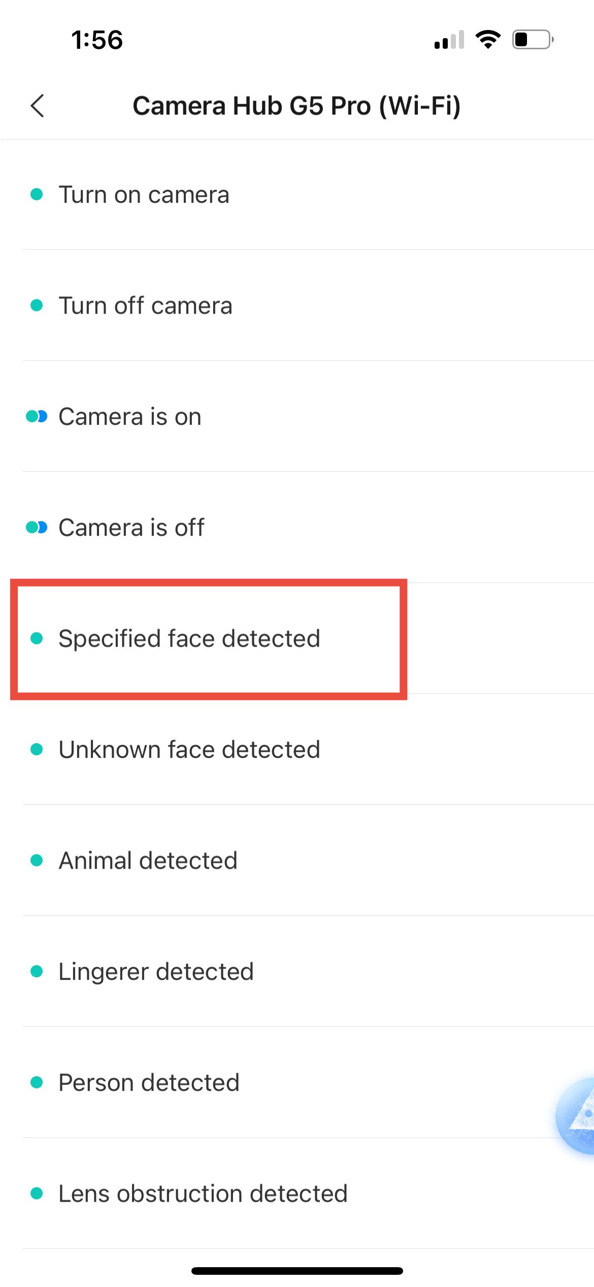The height and width of the screenshot is (1287, 594).
Task: Pick the Animal detected trigger
Action: pos(148,861)
